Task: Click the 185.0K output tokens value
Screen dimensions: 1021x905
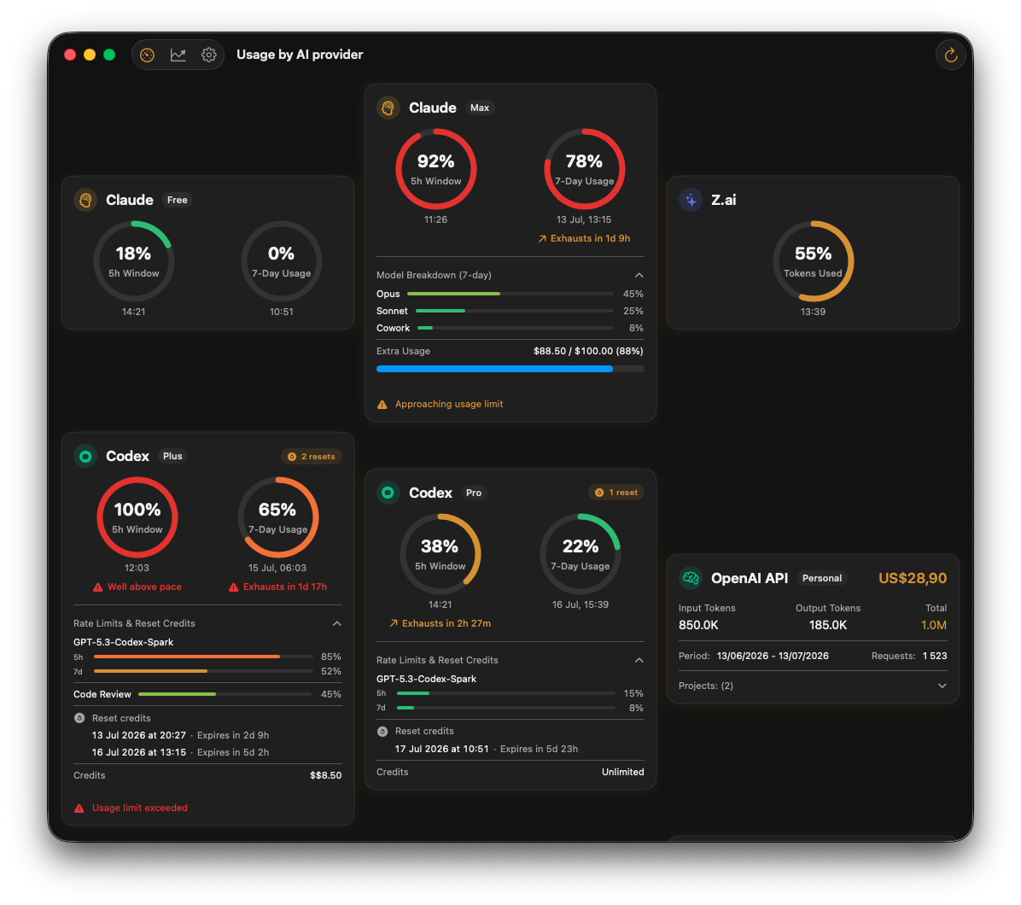Action: (x=827, y=626)
